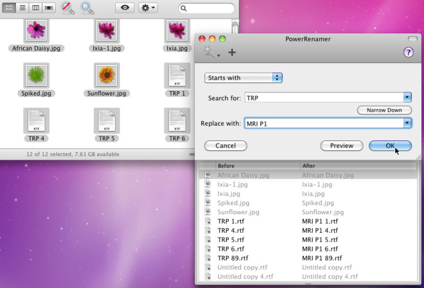Click the file icon beside TRP 1.rtf row

coord(208,221)
